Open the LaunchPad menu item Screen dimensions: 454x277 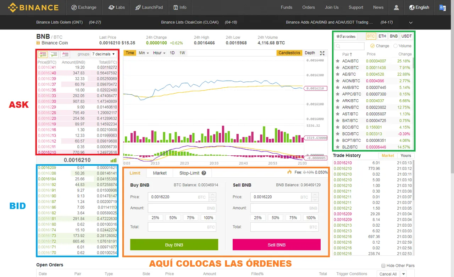pyautogui.click(x=149, y=7)
